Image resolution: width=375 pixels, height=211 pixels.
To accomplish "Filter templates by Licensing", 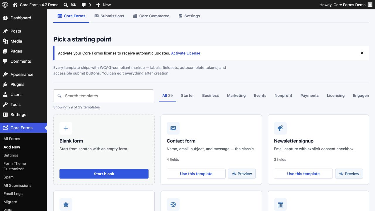I will click(336, 96).
